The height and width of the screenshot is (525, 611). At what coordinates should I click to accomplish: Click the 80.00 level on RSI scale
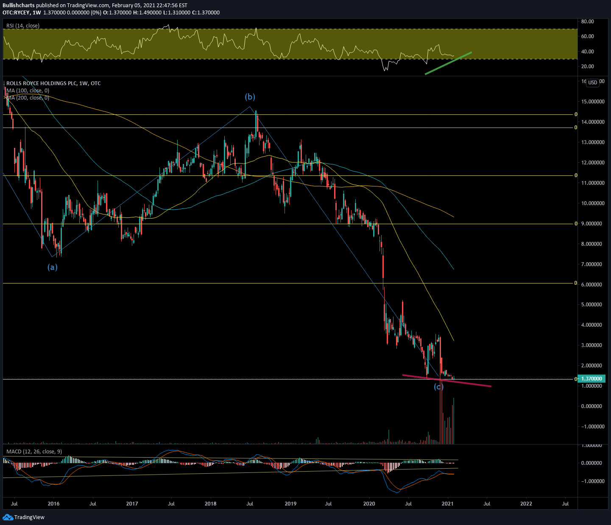click(x=587, y=22)
